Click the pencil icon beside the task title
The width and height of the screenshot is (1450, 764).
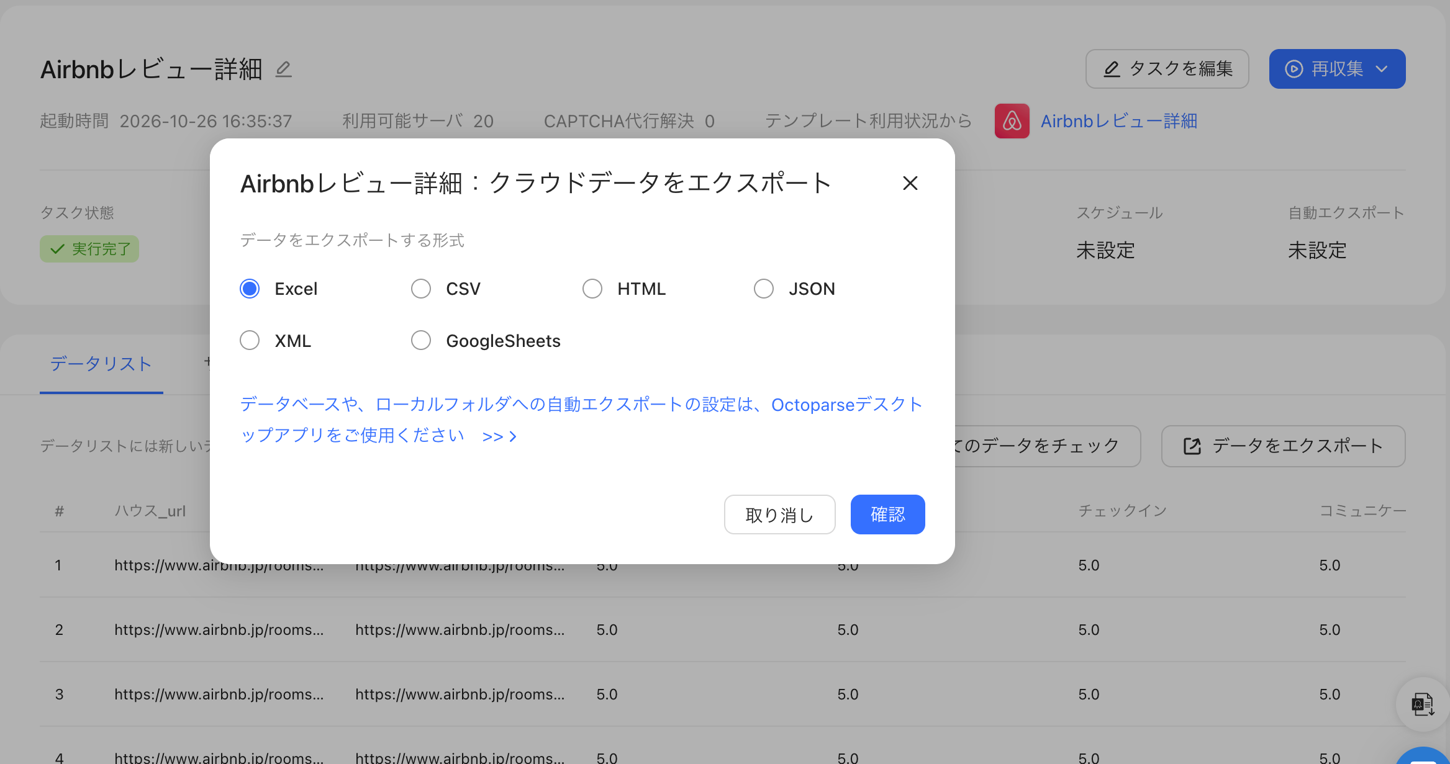point(284,69)
